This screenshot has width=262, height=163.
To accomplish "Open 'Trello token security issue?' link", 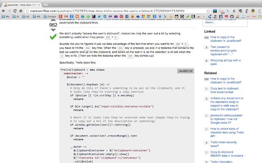I will (x=223, y=144).
